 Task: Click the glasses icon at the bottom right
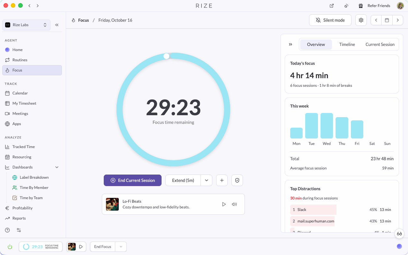pyautogui.click(x=399, y=234)
